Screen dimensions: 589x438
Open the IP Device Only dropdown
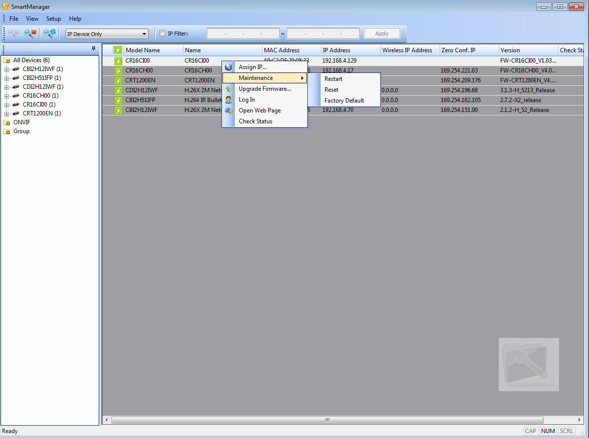[107, 34]
